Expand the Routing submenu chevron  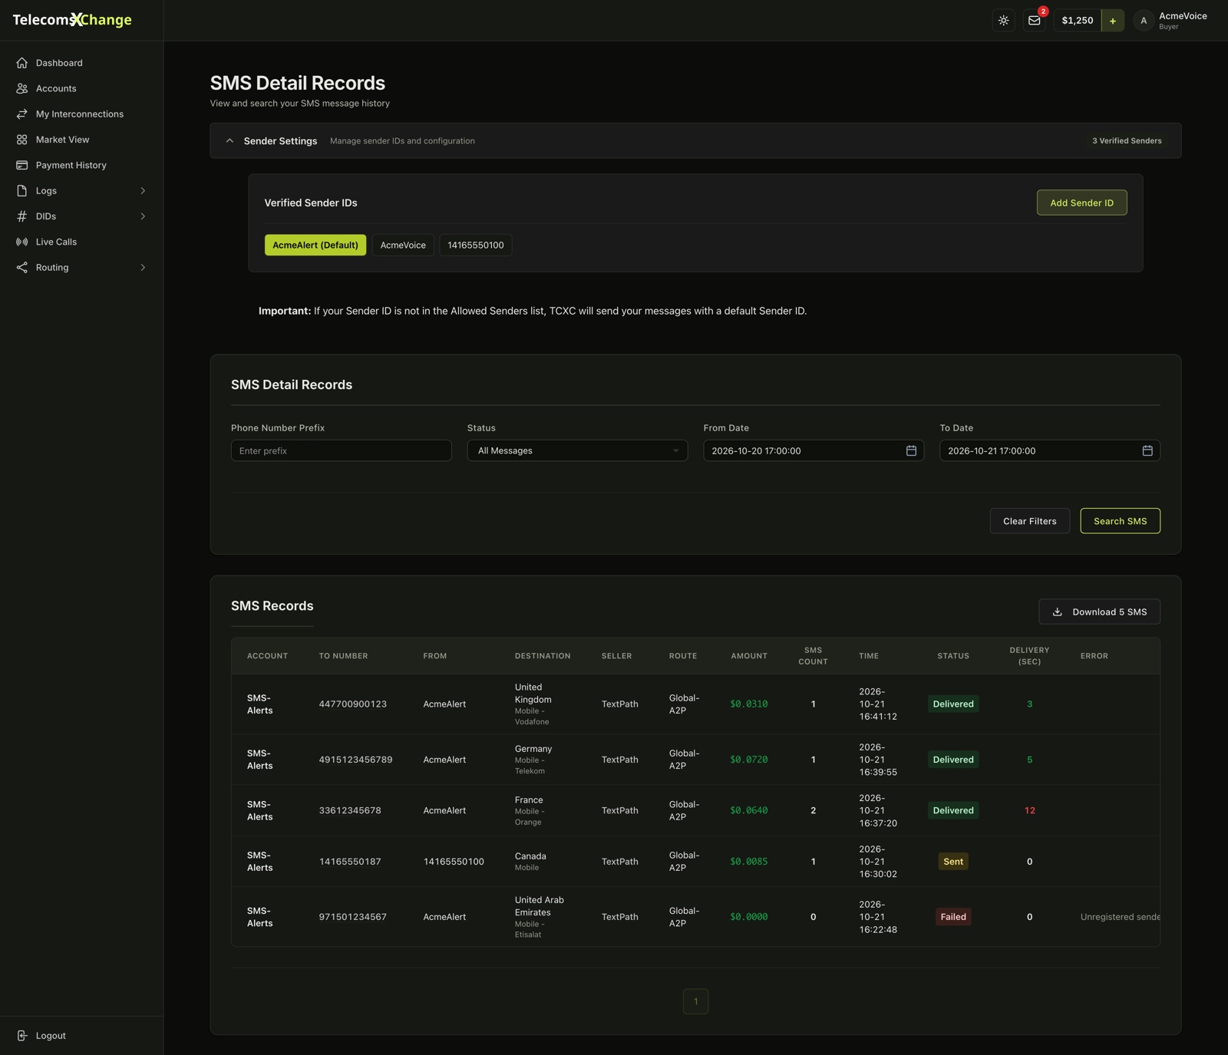[143, 267]
